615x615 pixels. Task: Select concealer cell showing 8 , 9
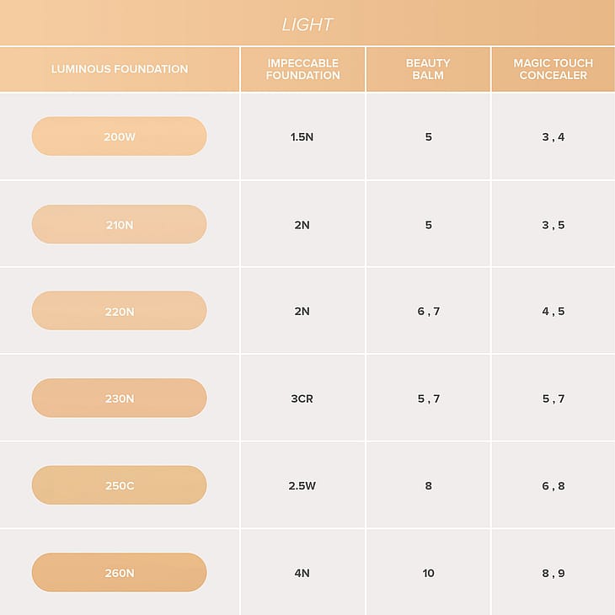553,573
